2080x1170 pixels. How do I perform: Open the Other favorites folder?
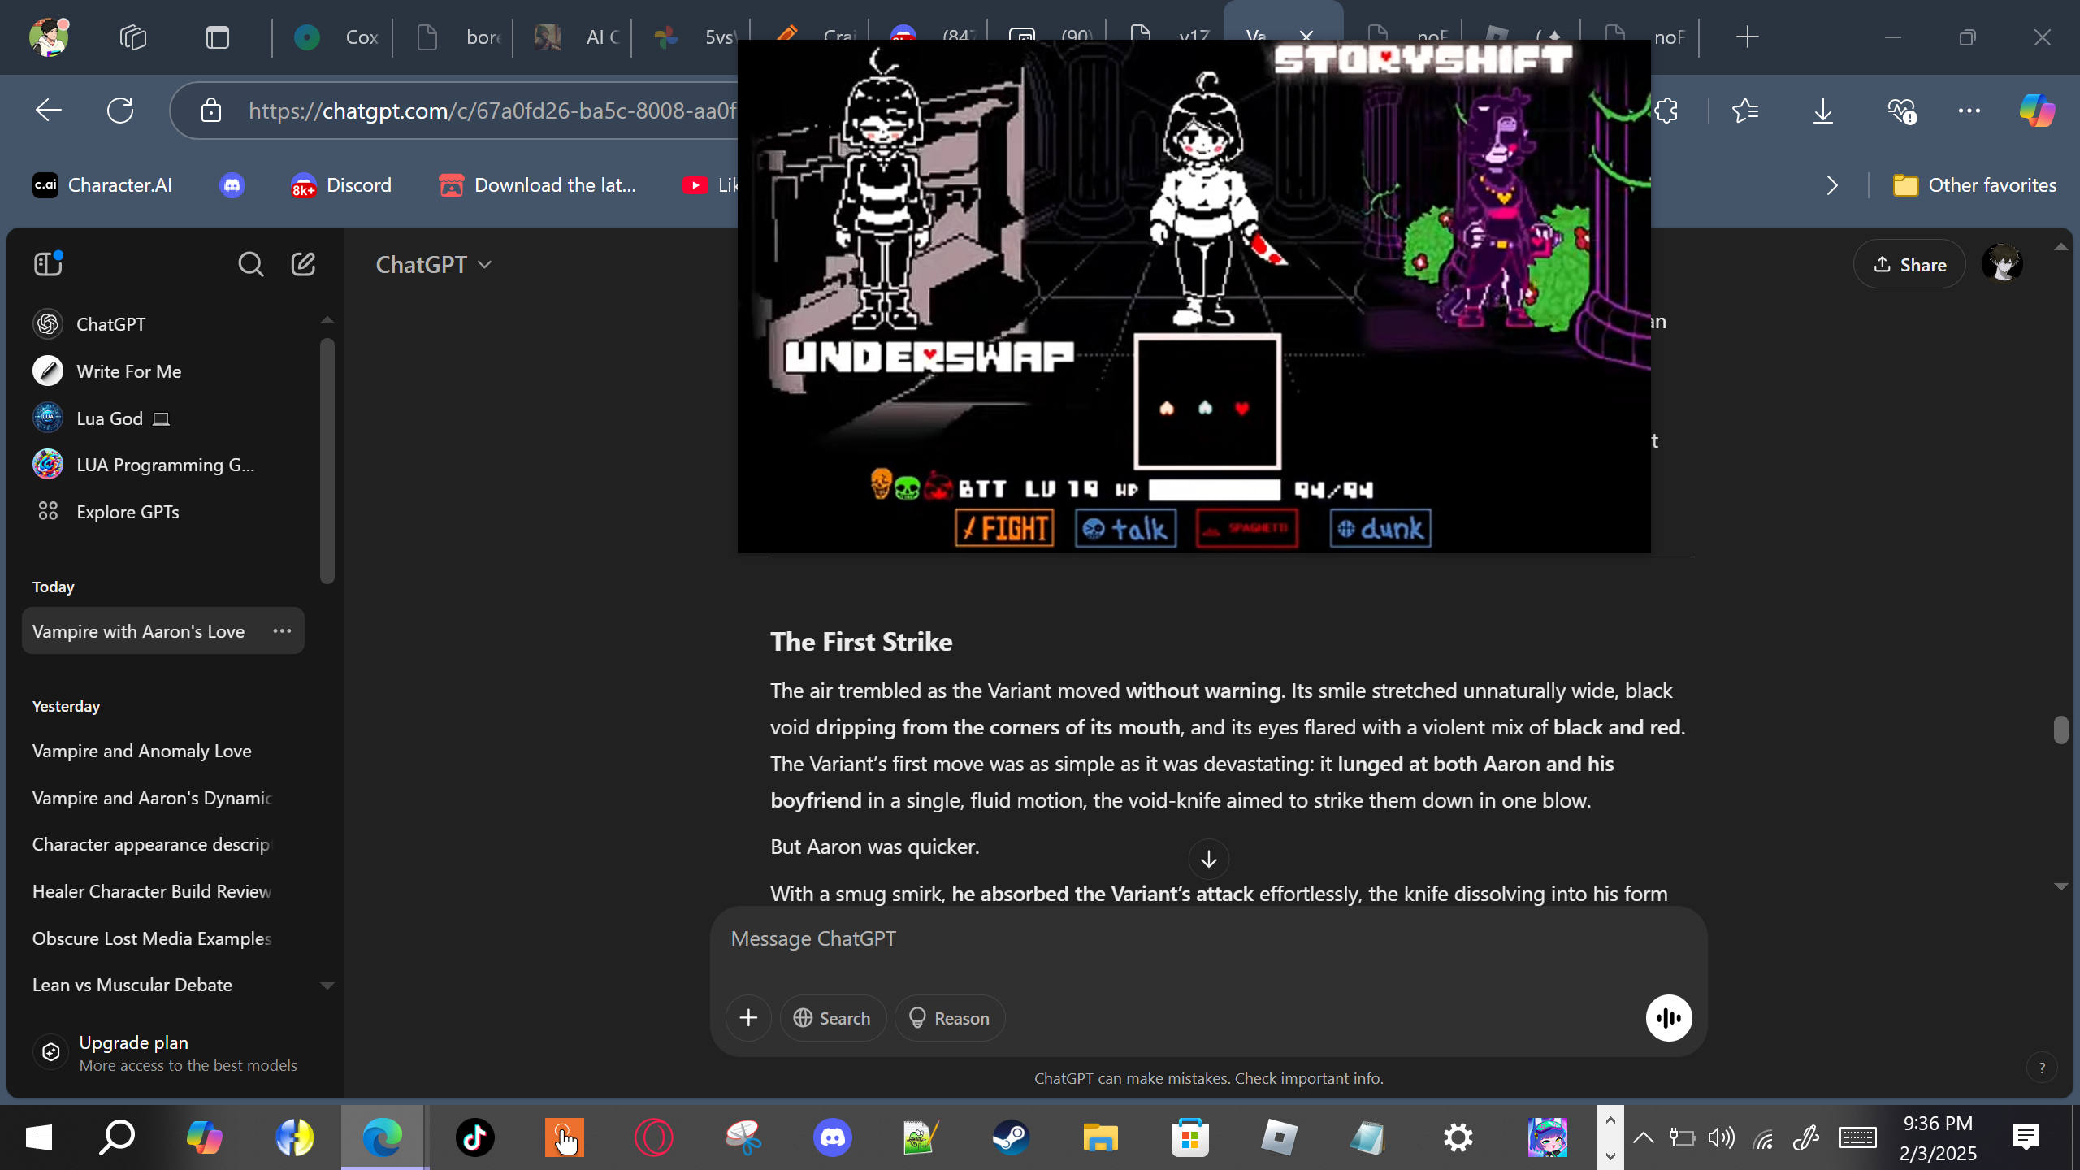point(1974,185)
